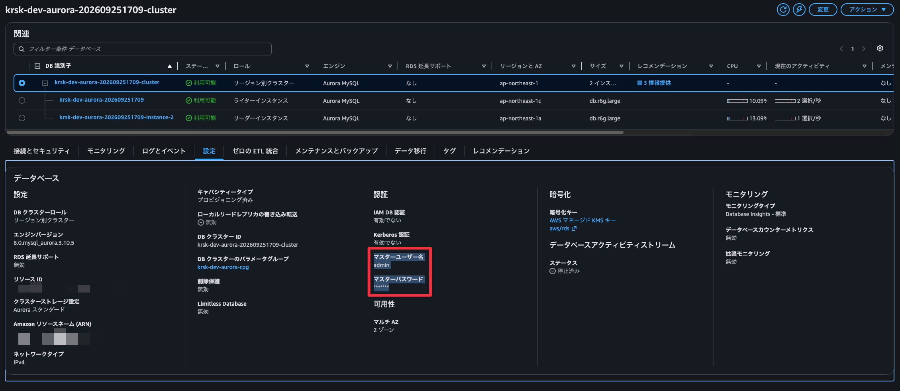Click Database Insights - 標準 value
The height and width of the screenshot is (391, 900).
click(756, 214)
